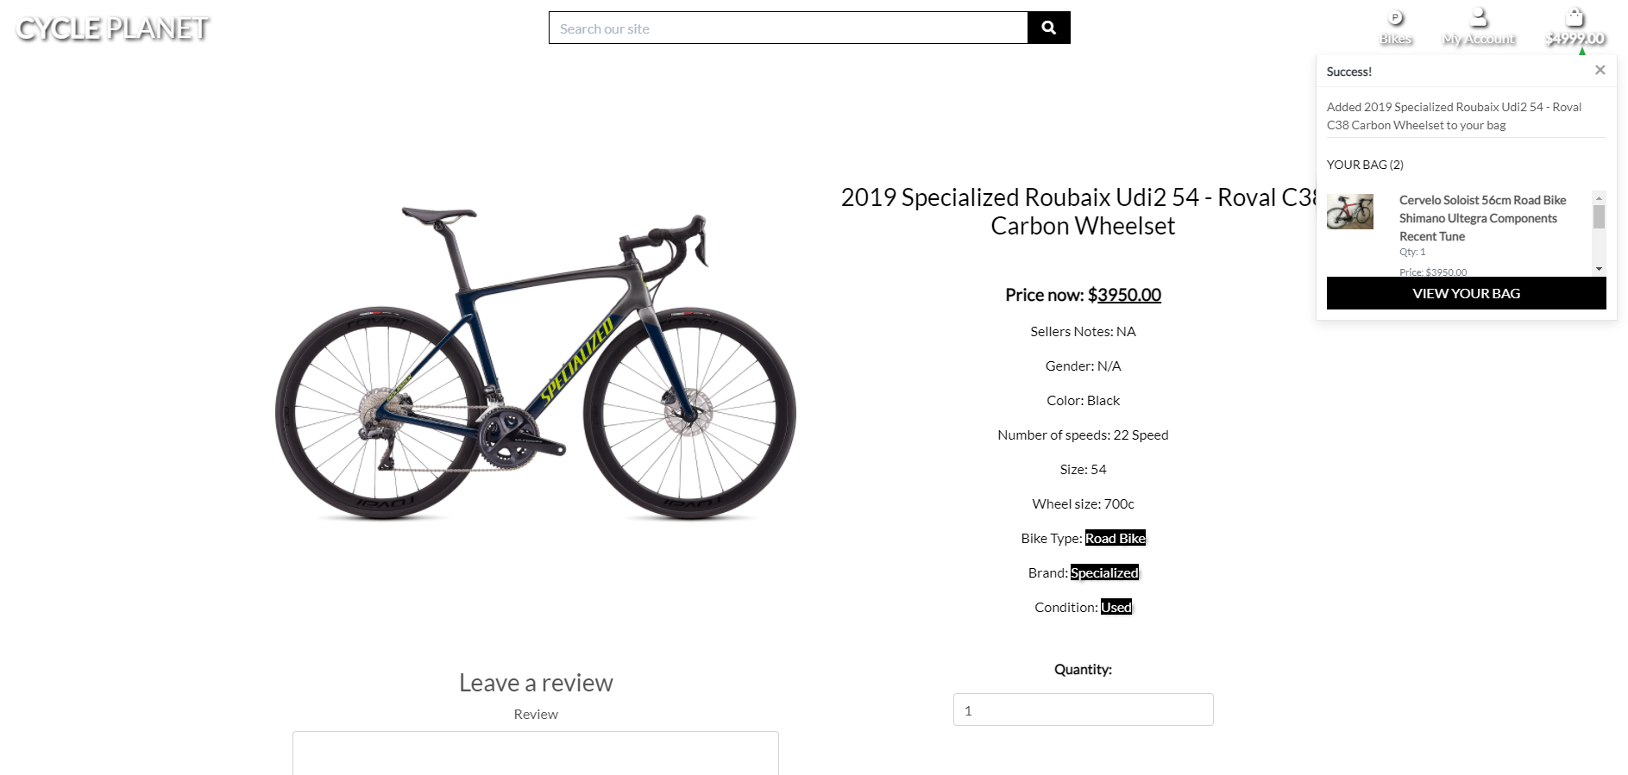Select the Specialized brand tag
1628x775 pixels.
tap(1104, 572)
